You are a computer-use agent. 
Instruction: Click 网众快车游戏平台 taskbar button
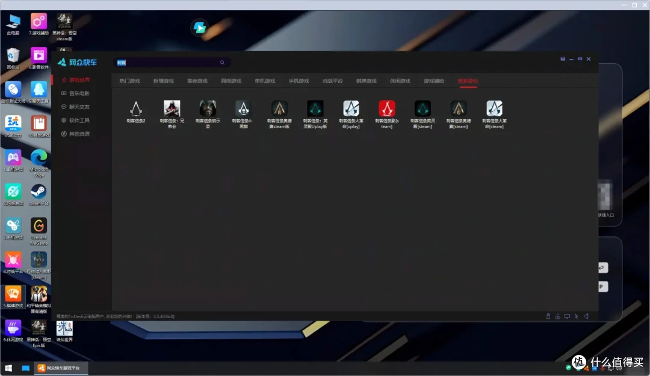click(x=61, y=368)
